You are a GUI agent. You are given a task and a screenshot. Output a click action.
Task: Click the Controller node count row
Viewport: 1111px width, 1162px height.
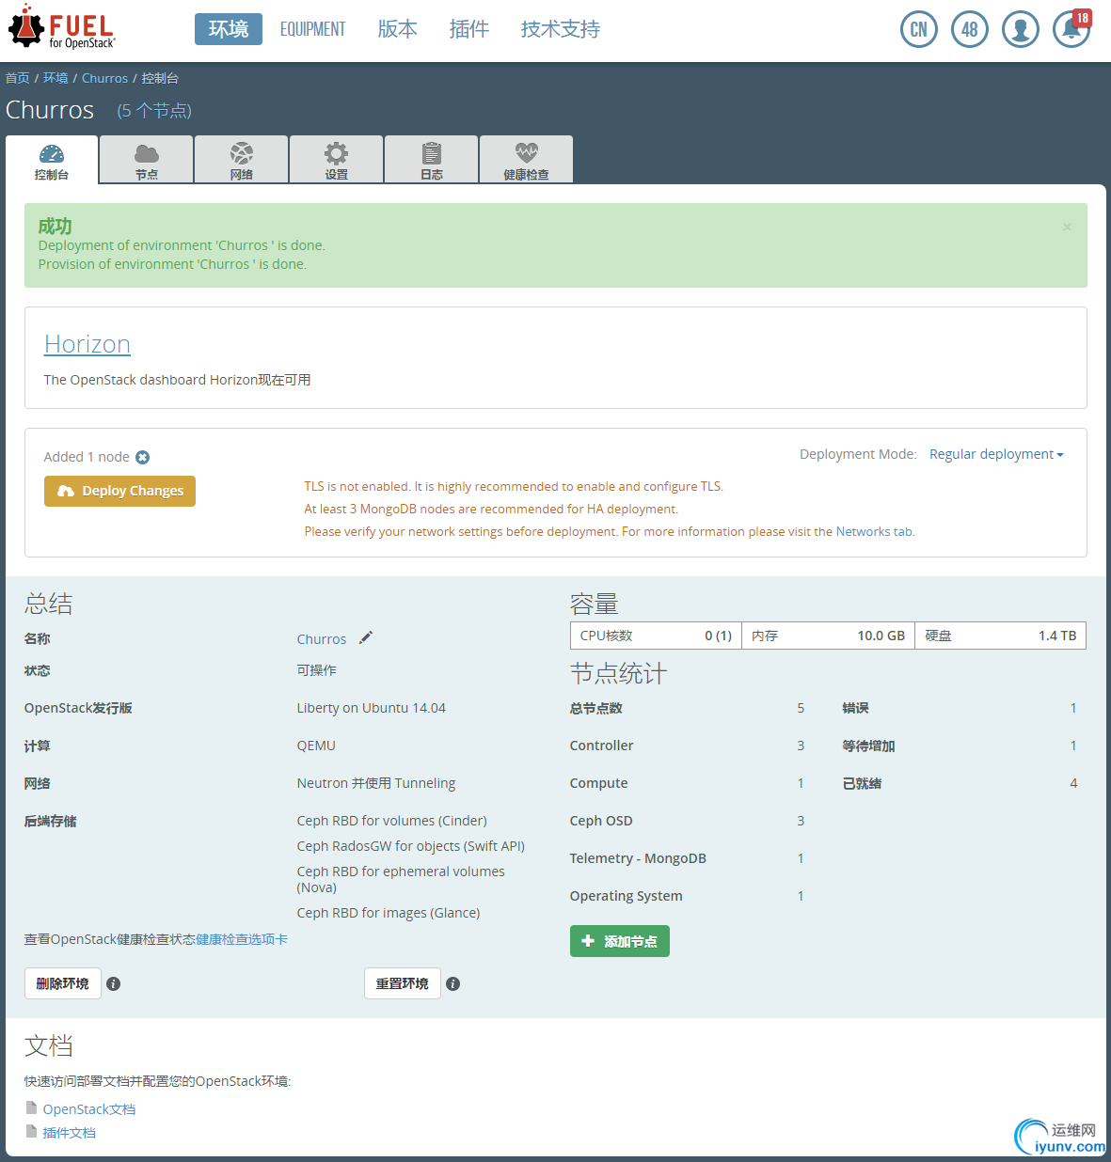(x=687, y=746)
